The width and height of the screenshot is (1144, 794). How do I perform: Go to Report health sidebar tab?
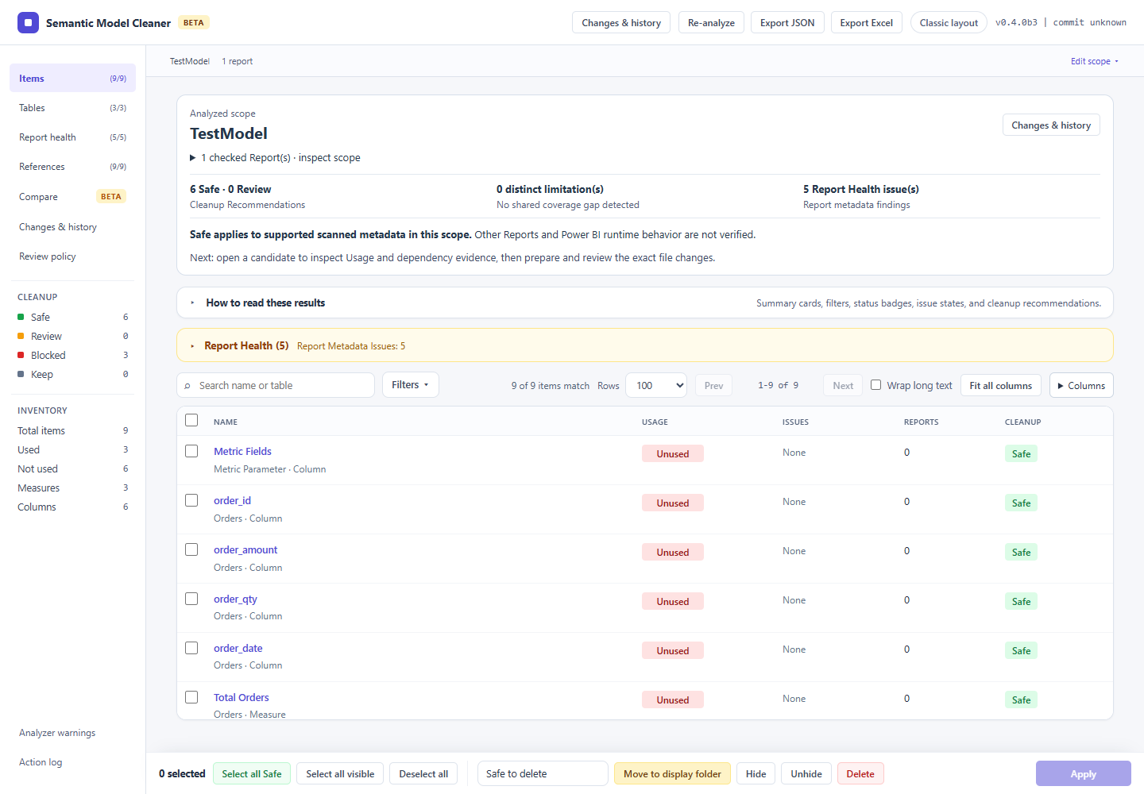(x=72, y=137)
